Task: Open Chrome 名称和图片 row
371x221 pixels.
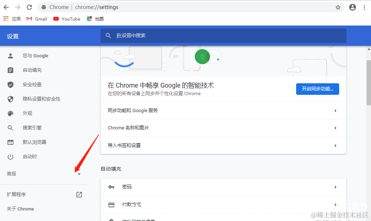Action: coord(223,128)
